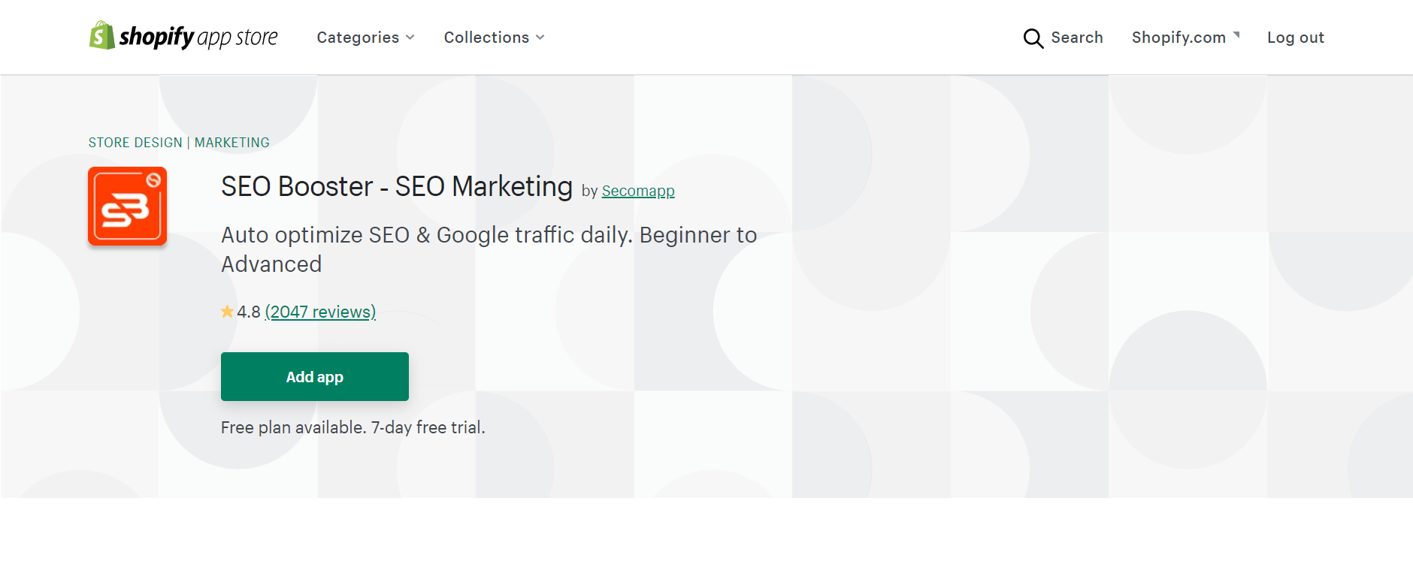View the 2047 reviews

click(320, 312)
